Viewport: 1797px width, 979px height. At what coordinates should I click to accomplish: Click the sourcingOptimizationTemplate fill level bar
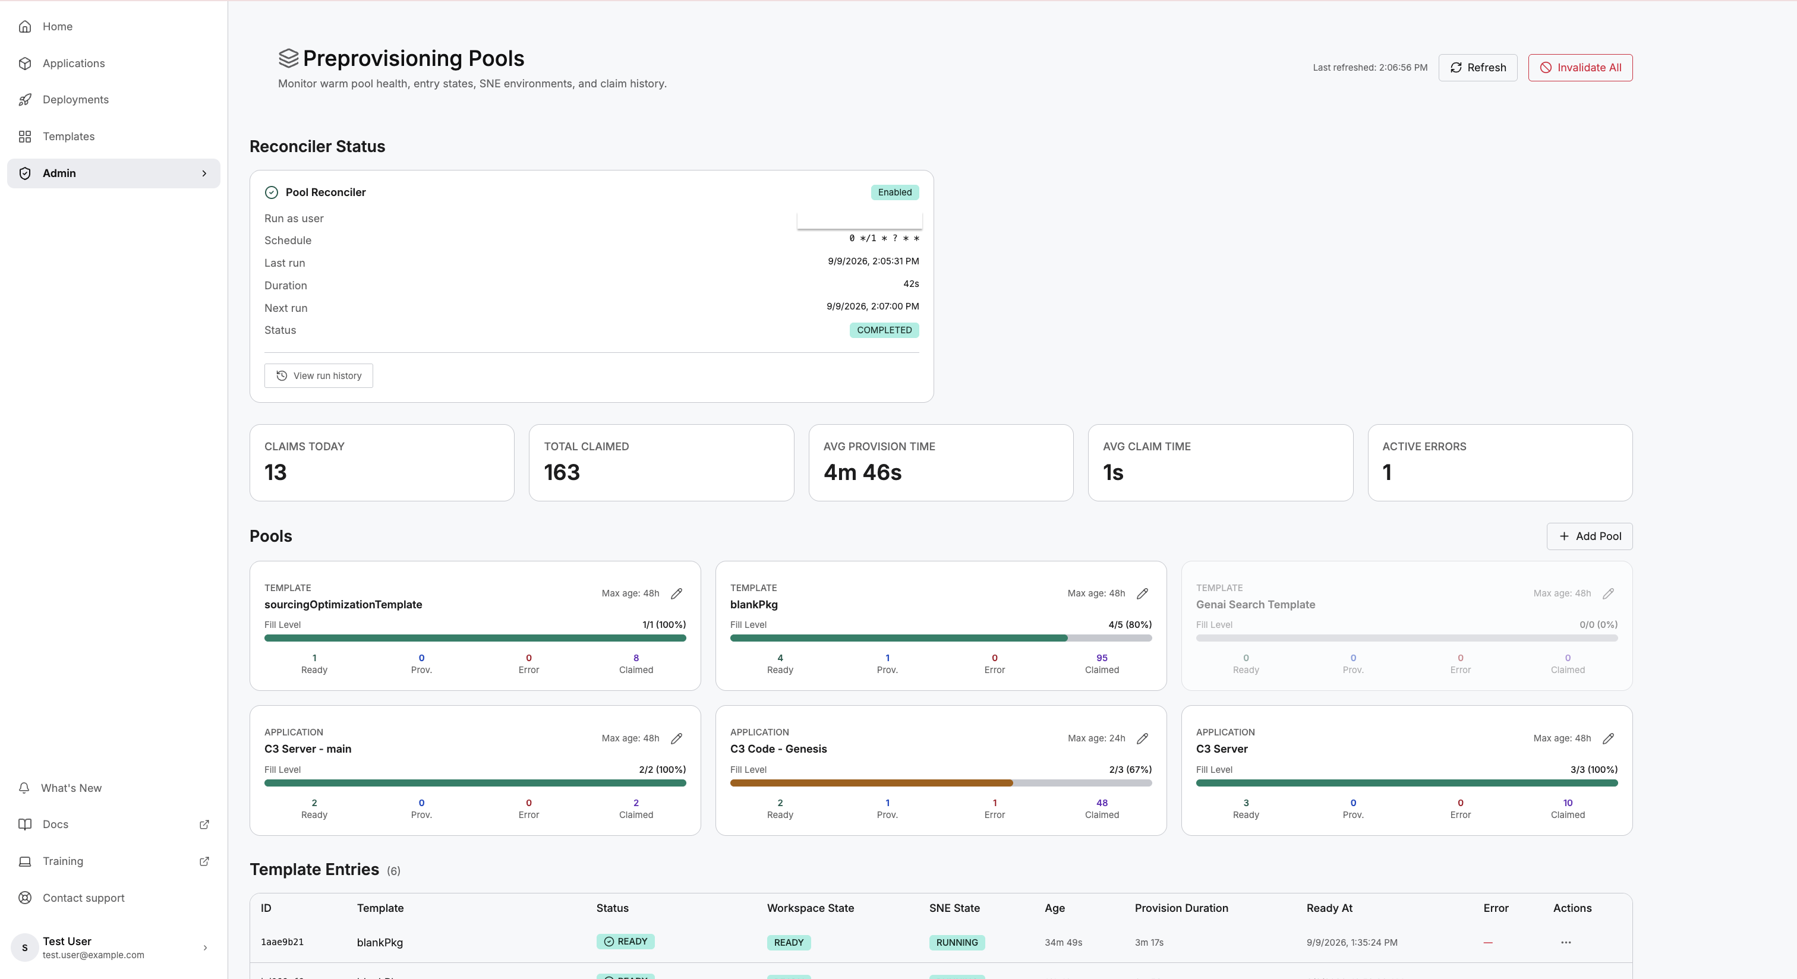click(475, 638)
